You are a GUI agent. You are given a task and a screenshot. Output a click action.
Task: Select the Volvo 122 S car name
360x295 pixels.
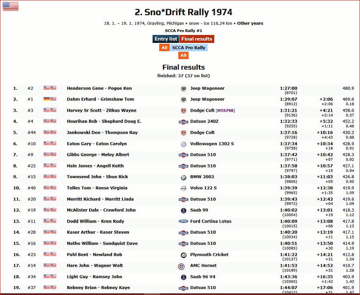coord(204,188)
